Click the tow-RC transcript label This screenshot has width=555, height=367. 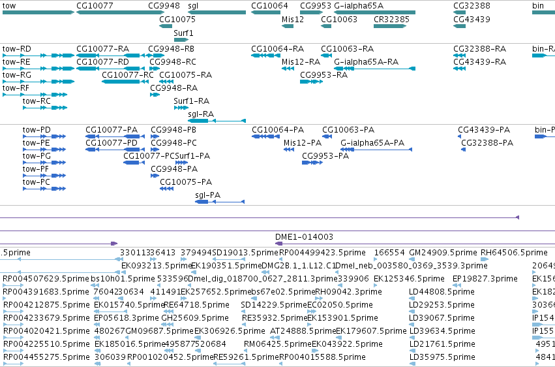pos(37,101)
